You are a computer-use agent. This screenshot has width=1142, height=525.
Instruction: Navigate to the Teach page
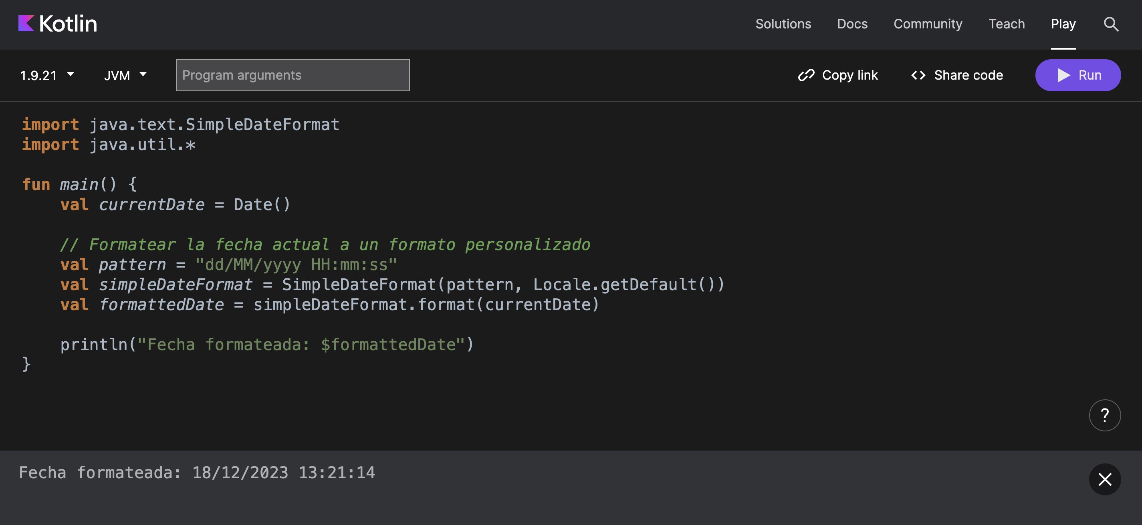pos(1006,24)
